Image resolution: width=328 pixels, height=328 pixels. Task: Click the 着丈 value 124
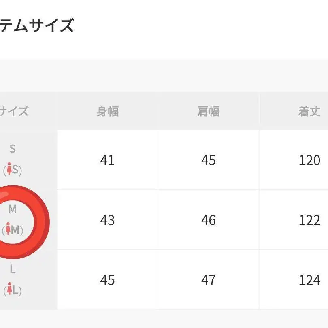pyautogui.click(x=309, y=280)
